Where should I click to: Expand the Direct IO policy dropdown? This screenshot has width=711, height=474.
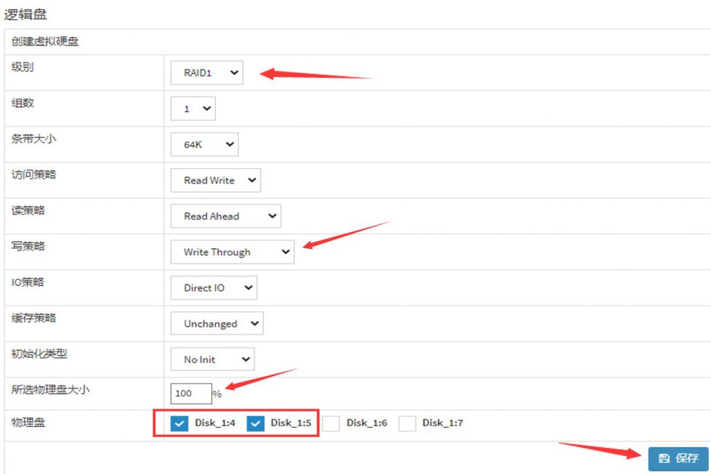tap(214, 288)
